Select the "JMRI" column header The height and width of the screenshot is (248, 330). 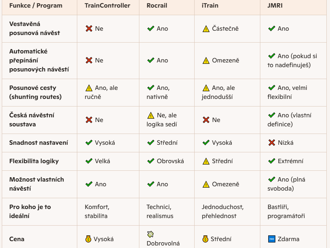pyautogui.click(x=275, y=5)
